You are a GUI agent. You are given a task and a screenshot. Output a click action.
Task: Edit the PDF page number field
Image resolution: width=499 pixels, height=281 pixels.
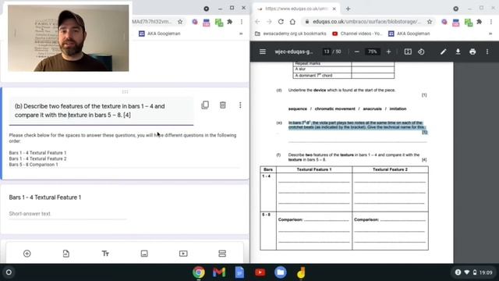(327, 52)
